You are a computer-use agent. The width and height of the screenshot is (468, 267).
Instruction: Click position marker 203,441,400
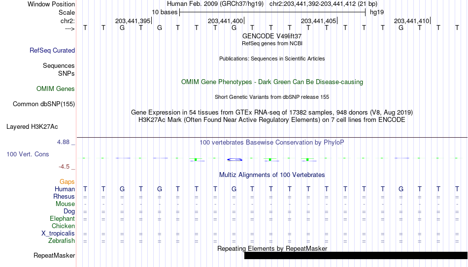pyautogui.click(x=225, y=21)
